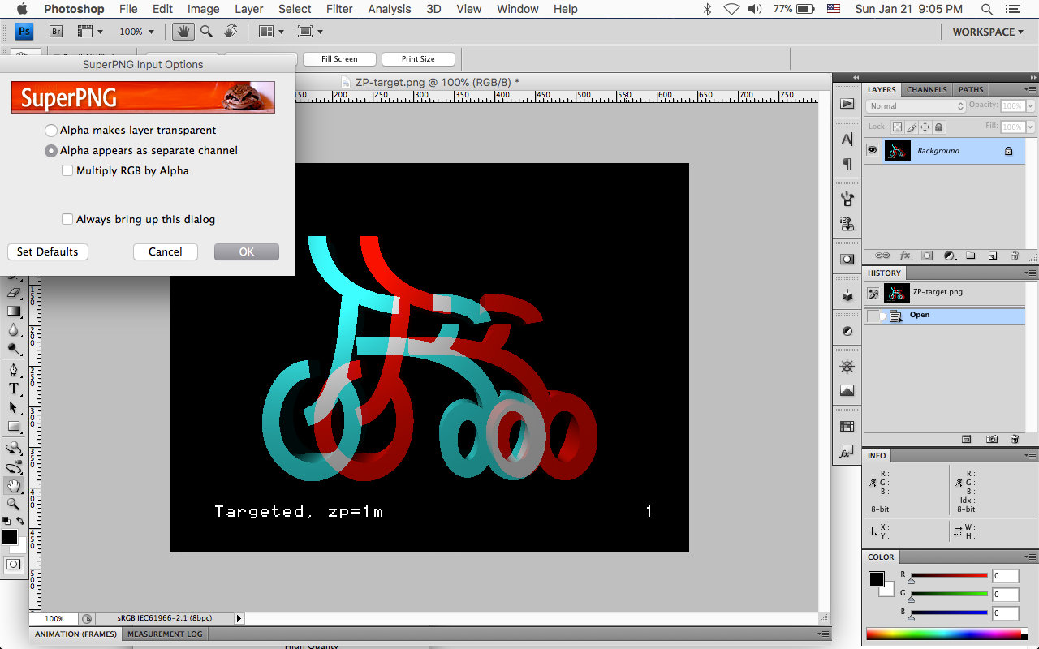Open the Character panel icon
Screen dimensions: 1039x649
coord(847,140)
